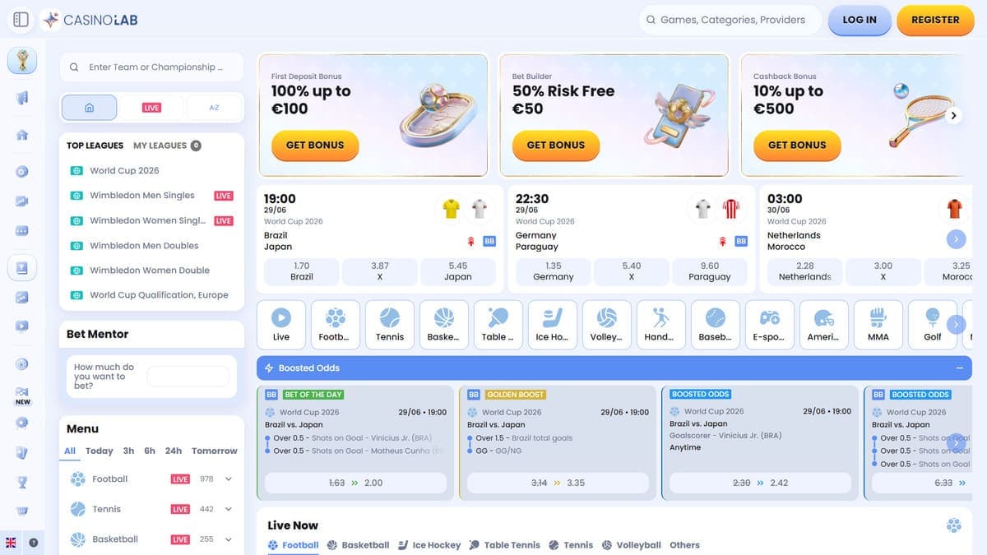Expand the Tennis menu row chevron

tap(229, 509)
